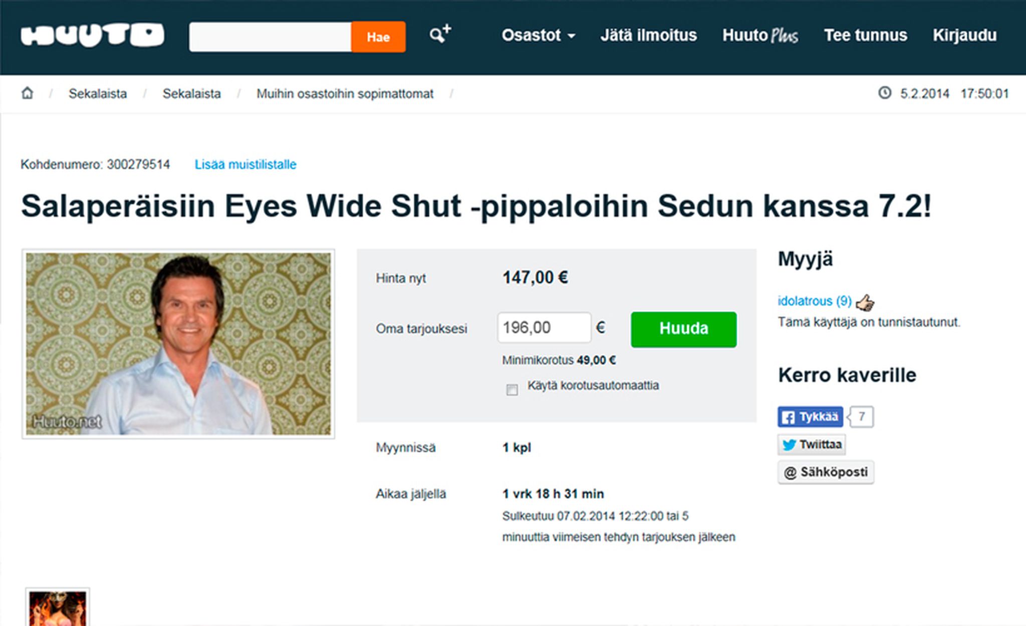Click the clock icon beside date
Viewport: 1026px width, 626px height.
click(x=885, y=93)
